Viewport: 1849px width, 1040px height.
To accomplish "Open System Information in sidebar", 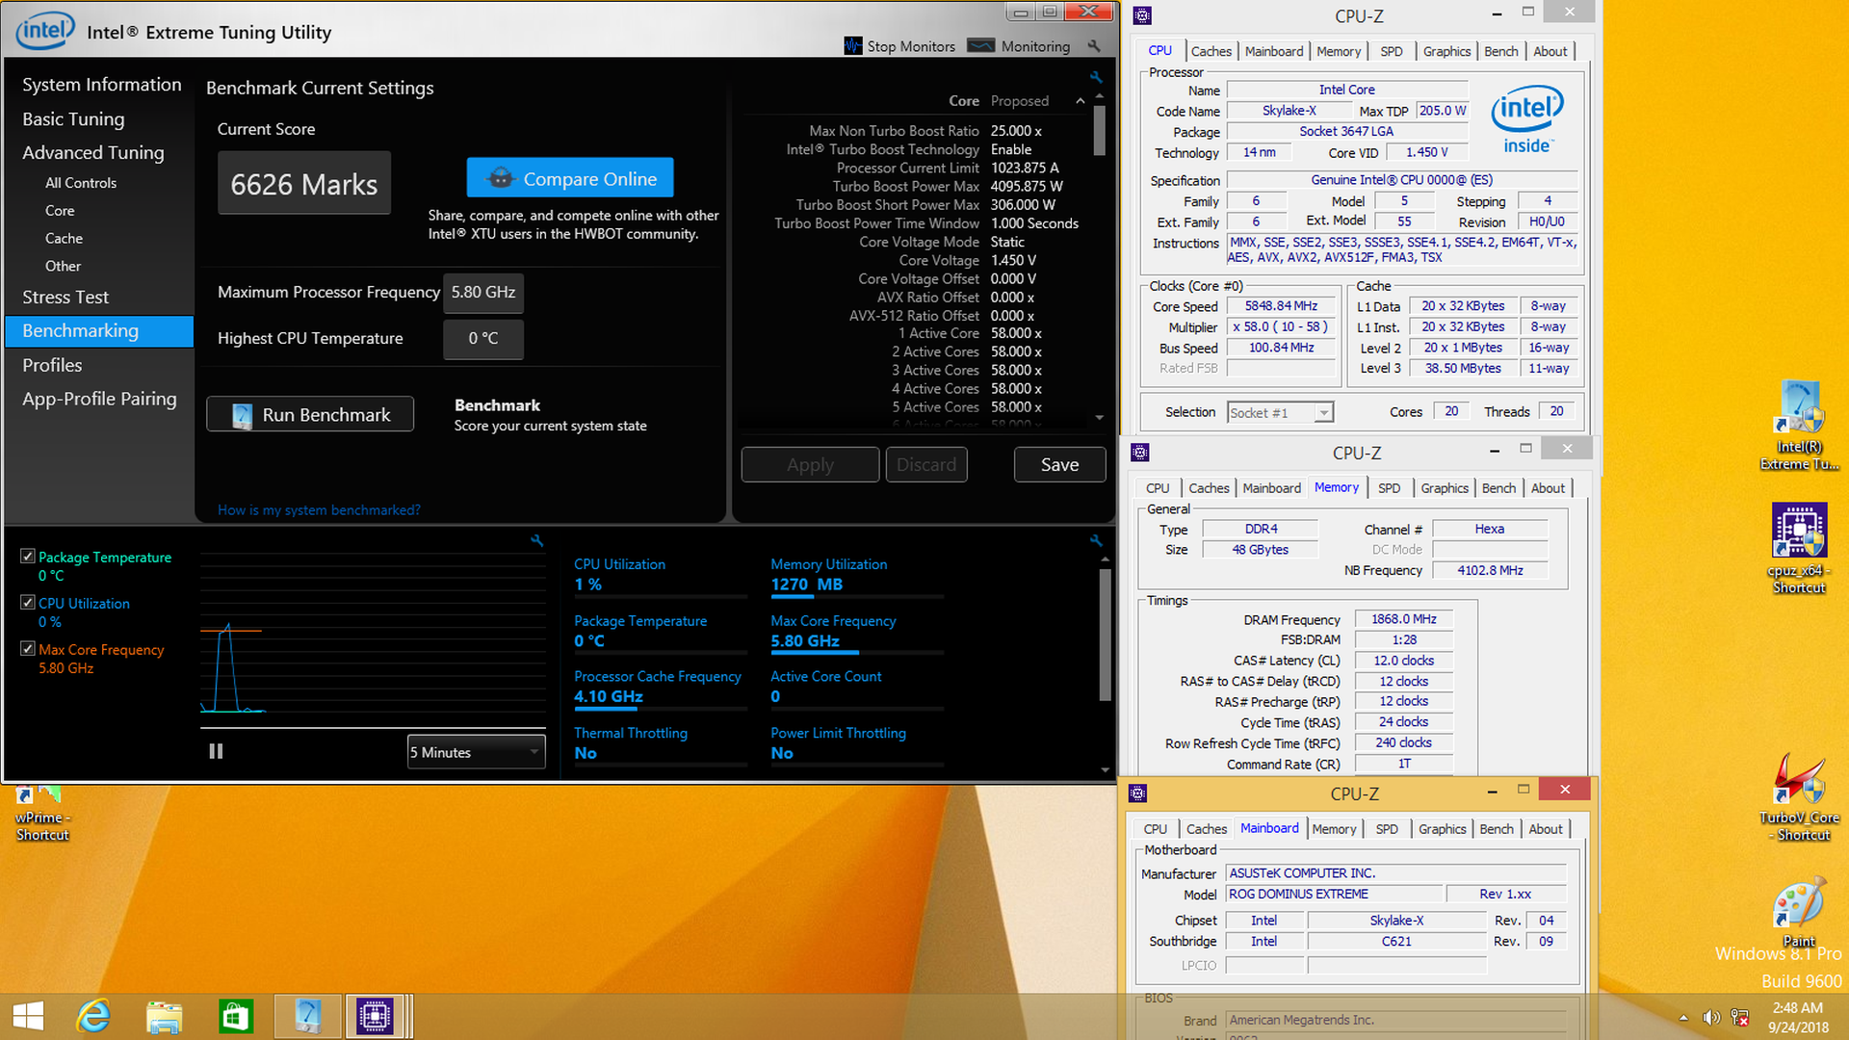I will (101, 85).
